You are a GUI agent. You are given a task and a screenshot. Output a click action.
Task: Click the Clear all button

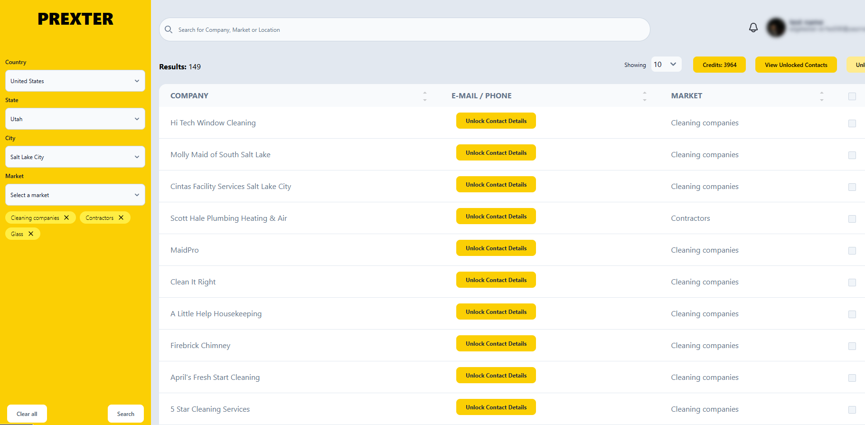click(27, 414)
